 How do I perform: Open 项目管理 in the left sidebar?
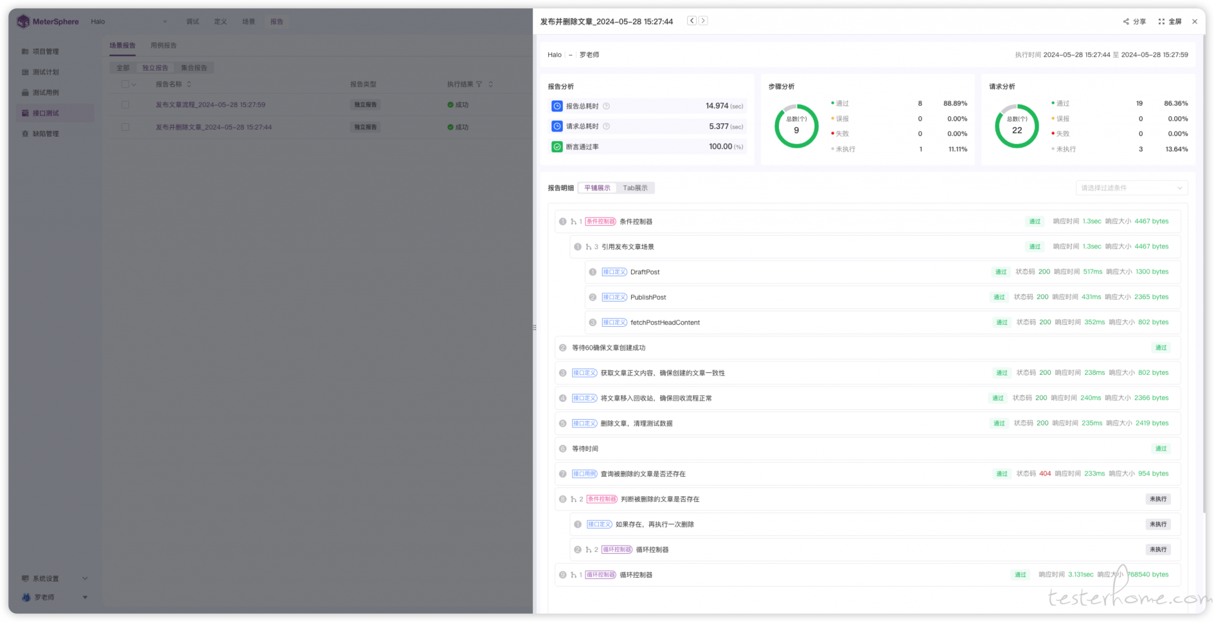point(46,51)
